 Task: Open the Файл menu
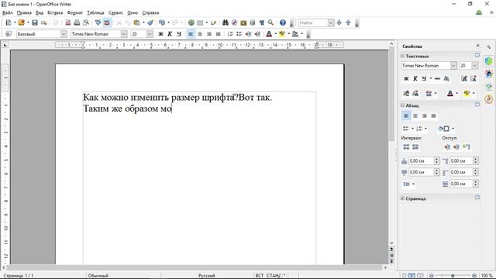(7, 12)
